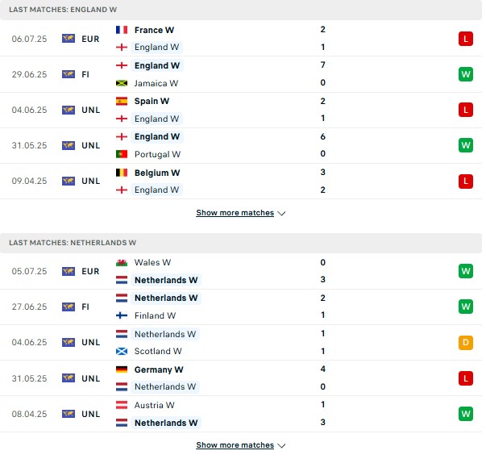Image resolution: width=486 pixels, height=459 pixels.
Task: Click the Jamaica W flag icon
Action: [122, 83]
